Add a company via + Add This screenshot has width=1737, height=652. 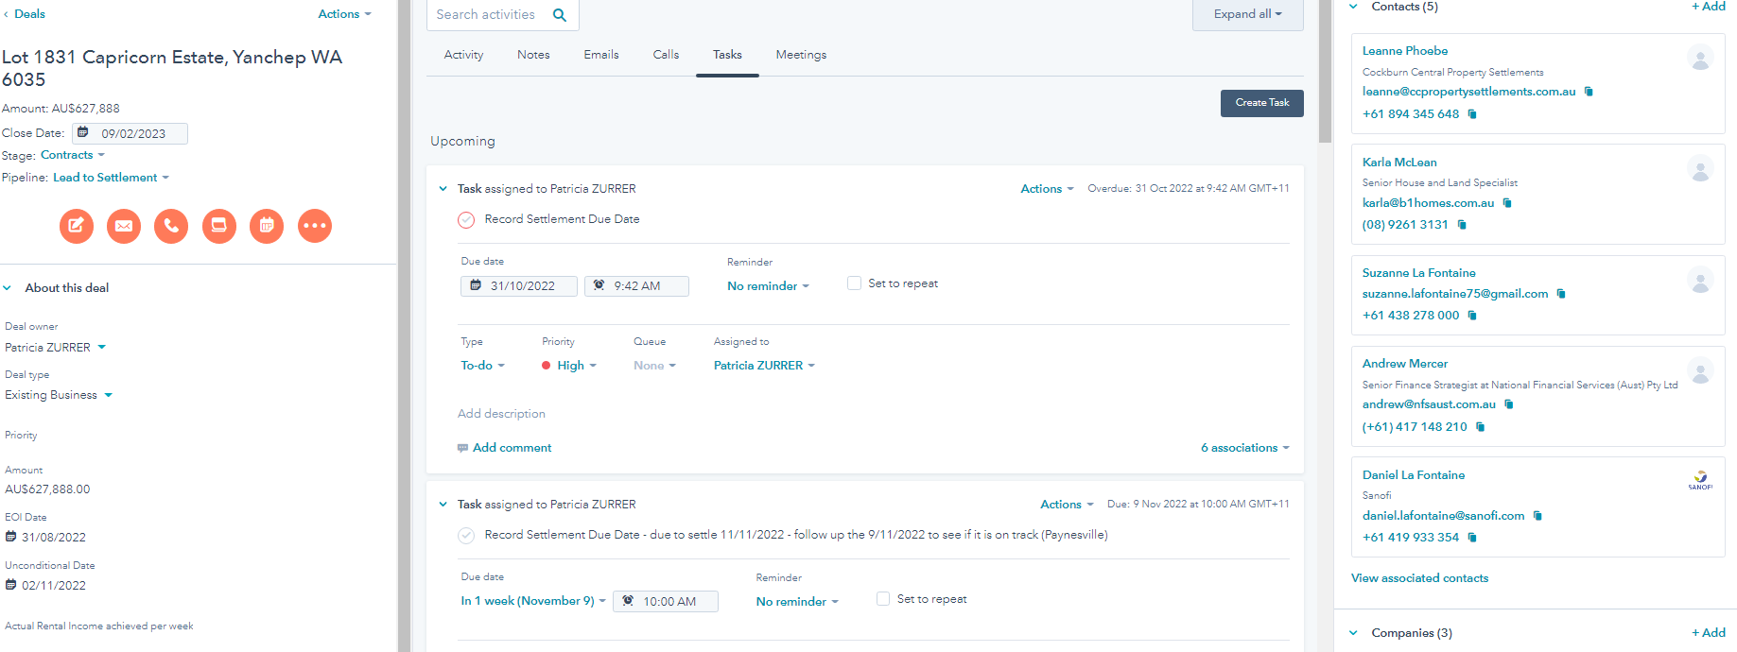pyautogui.click(x=1709, y=633)
